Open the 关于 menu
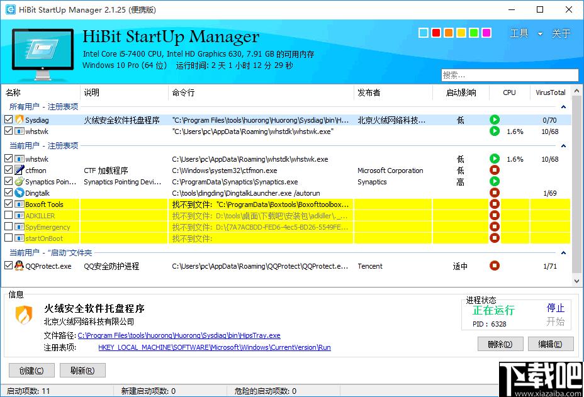Screen dimensions: 584x397 [x=561, y=33]
